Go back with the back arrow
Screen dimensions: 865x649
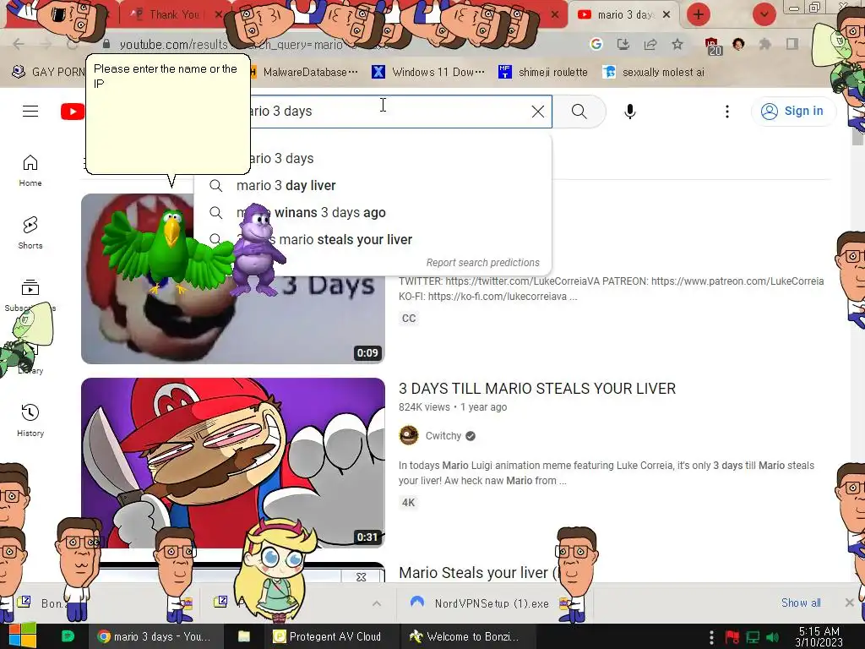[x=19, y=44]
